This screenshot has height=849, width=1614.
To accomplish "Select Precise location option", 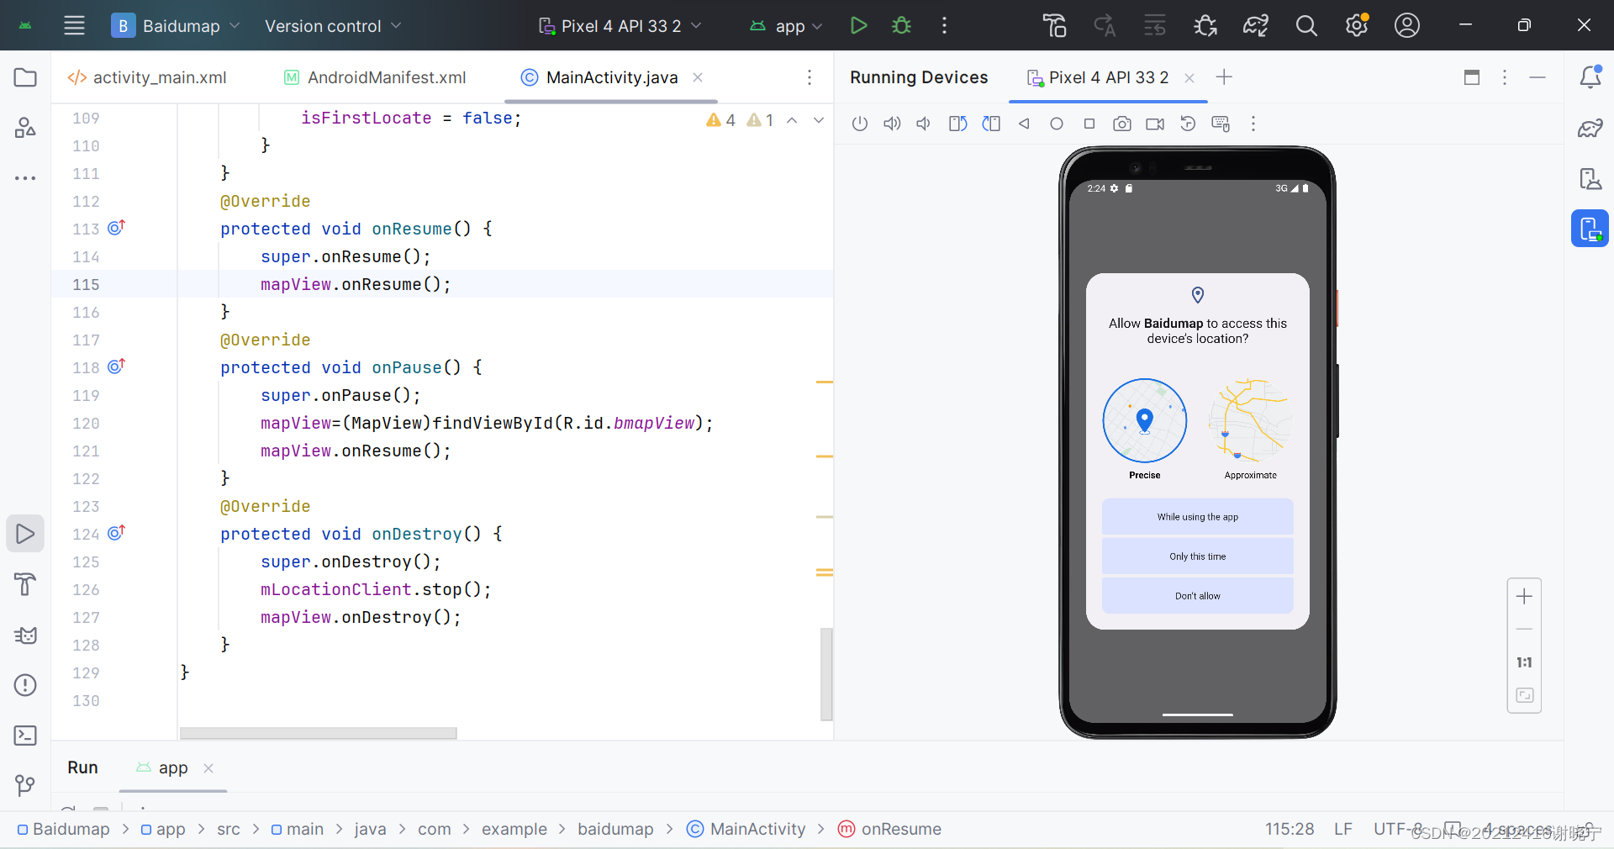I will tap(1145, 429).
